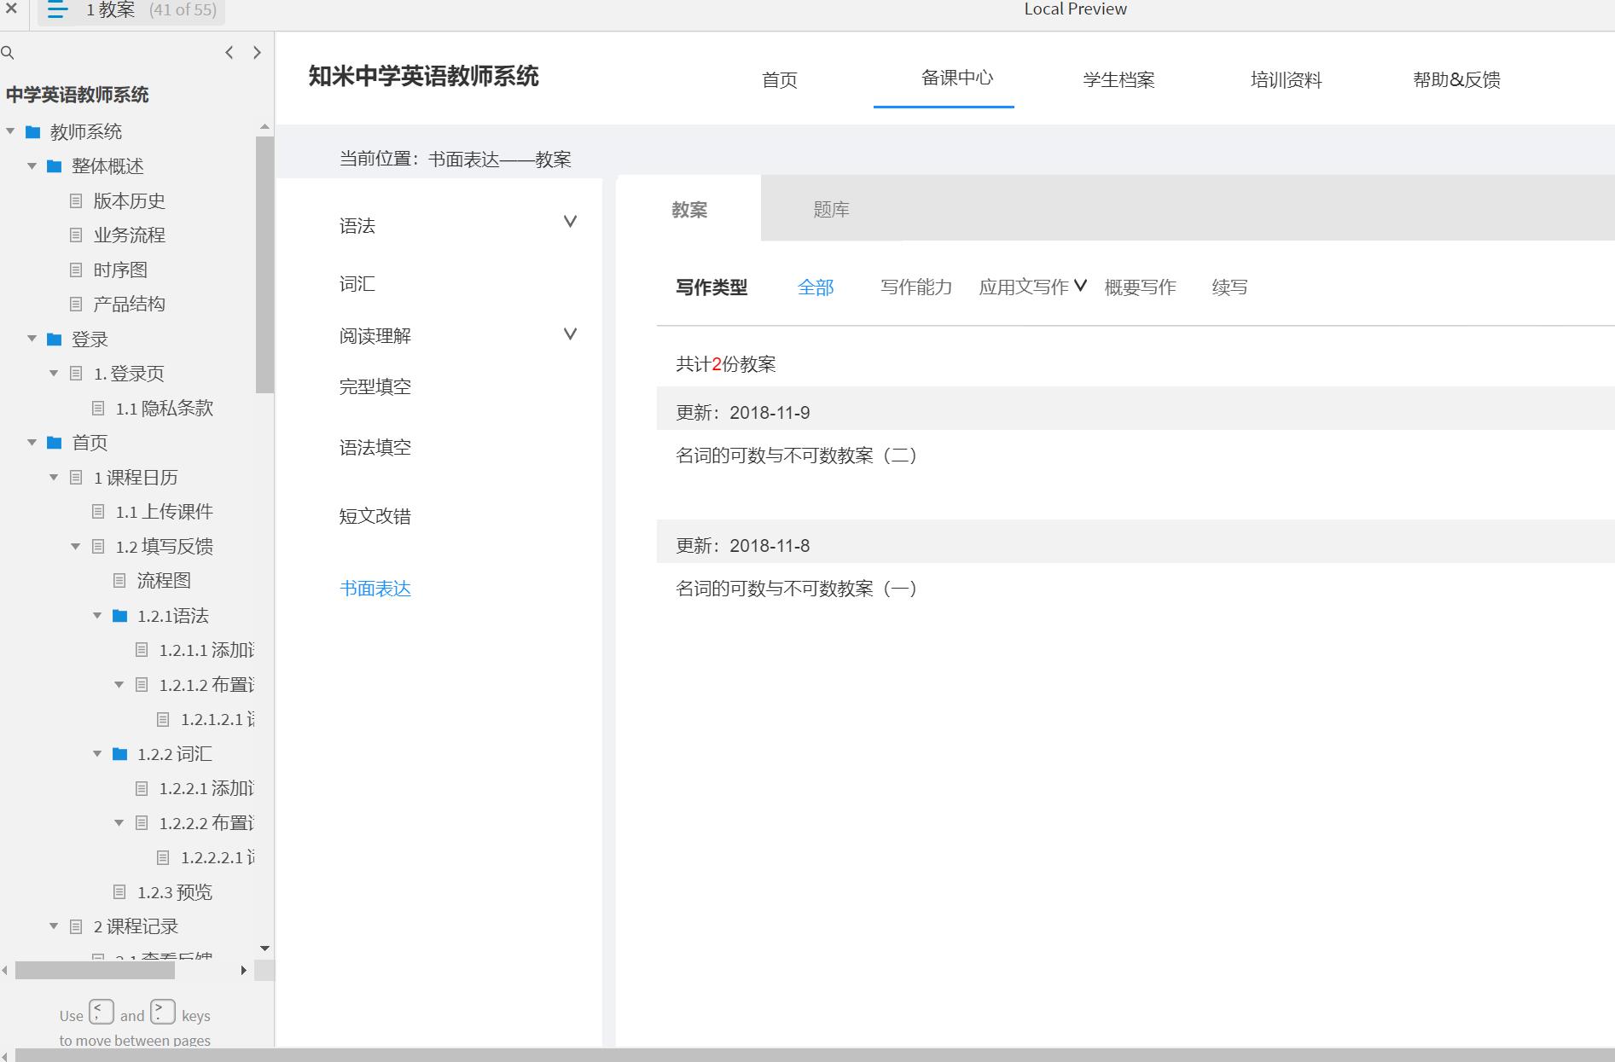Click the 业务流程 page icon
1615x1062 pixels.
click(76, 235)
